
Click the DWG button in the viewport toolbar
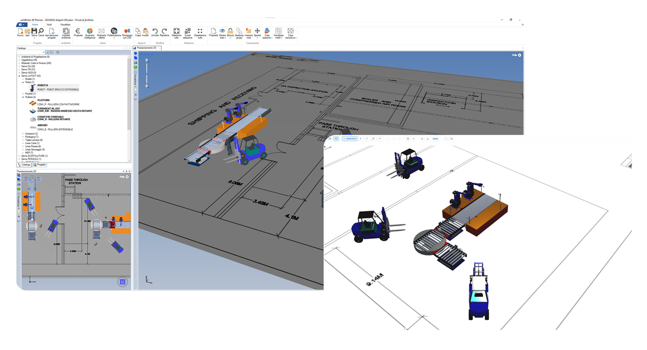click(436, 138)
